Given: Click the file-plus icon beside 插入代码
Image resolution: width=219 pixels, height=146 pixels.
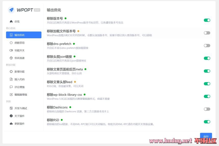Looking at the screenshot, I should click(11, 79).
